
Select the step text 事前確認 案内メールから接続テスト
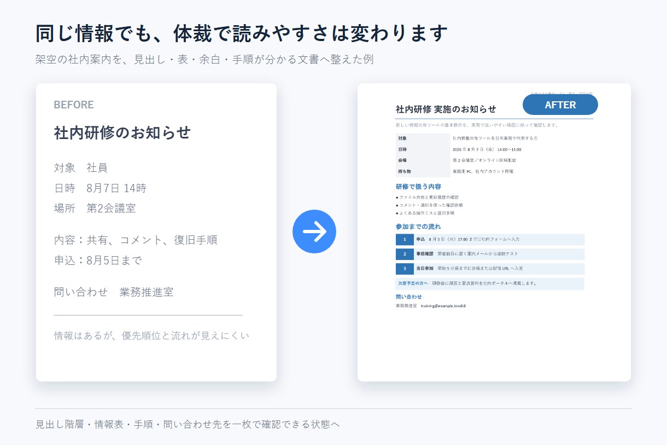467,254
